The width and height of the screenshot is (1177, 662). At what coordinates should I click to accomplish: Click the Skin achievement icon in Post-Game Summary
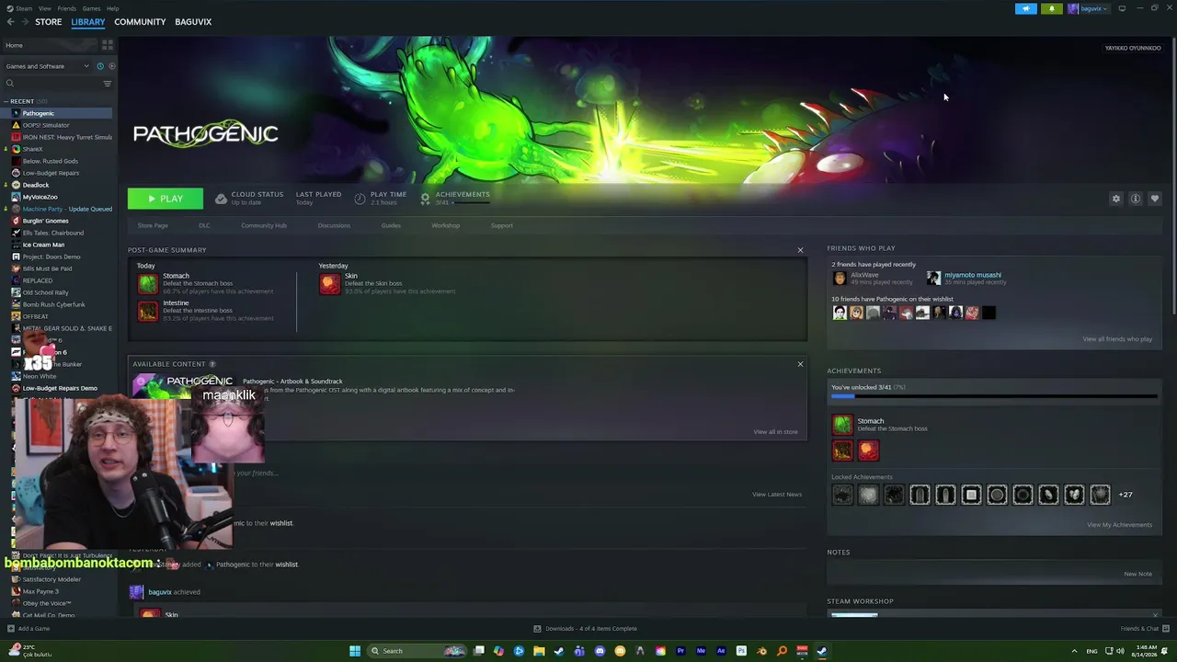[x=329, y=284]
